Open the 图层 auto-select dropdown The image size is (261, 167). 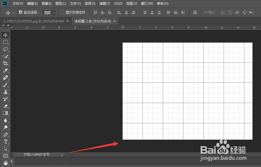49,13
